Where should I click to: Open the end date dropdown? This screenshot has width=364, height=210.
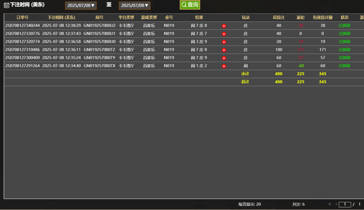(x=135, y=6)
